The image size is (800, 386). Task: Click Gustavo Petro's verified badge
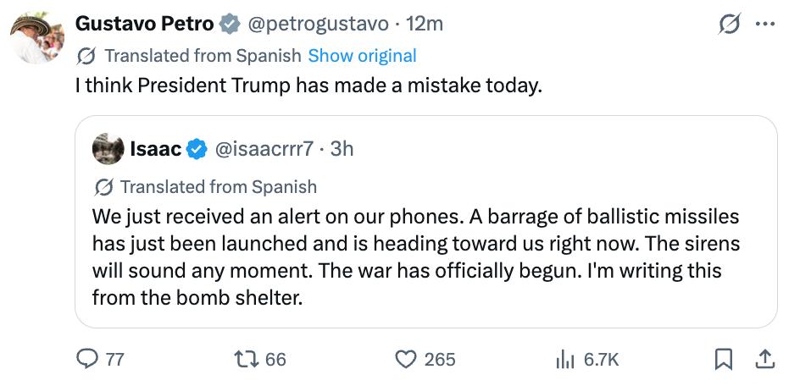(230, 25)
